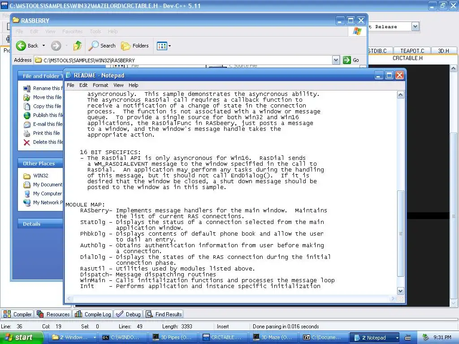Click Notepad vertical scrollbar up arrow
The width and height of the screenshot is (459, 344).
point(400,95)
